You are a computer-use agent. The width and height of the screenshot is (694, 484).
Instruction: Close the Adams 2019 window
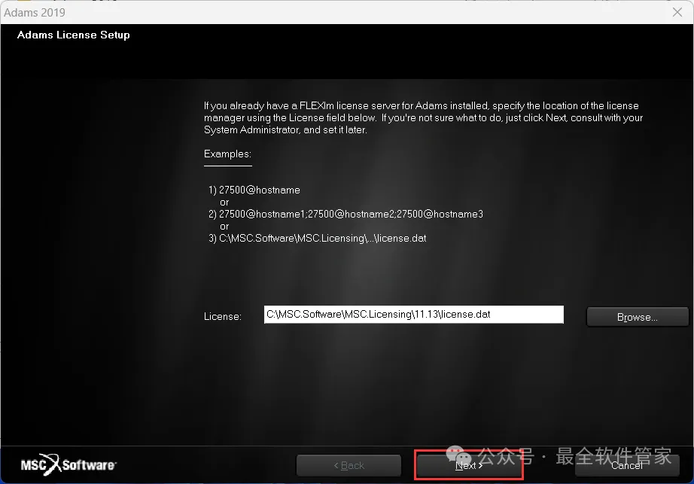point(677,12)
